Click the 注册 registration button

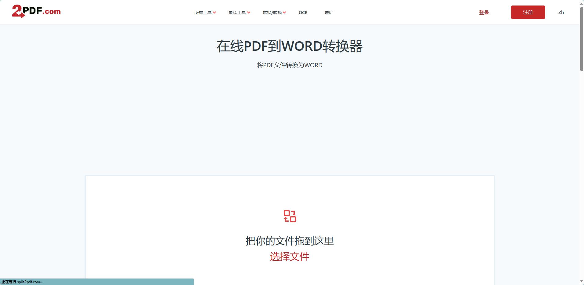pyautogui.click(x=528, y=12)
